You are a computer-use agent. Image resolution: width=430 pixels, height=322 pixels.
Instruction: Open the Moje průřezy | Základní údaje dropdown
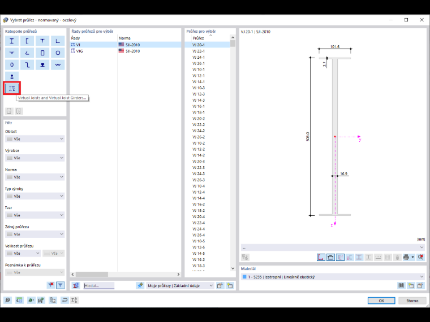[180, 286]
